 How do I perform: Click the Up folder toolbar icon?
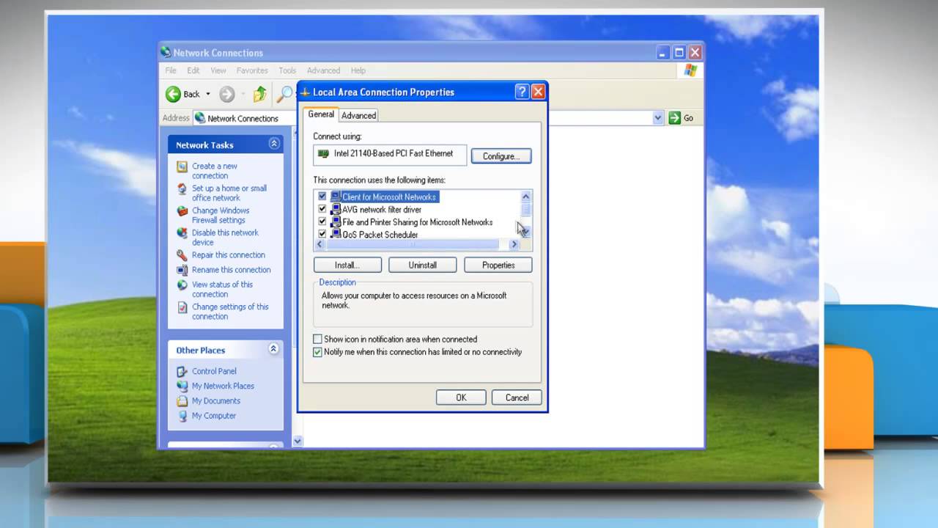point(259,94)
